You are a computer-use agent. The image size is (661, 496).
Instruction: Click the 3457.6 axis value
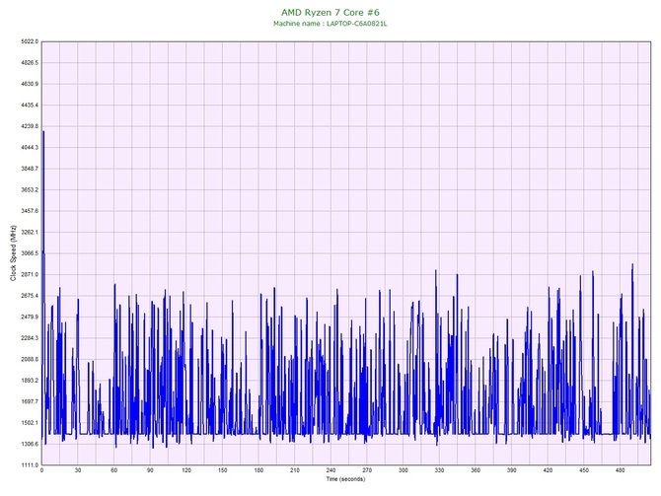(x=30, y=211)
